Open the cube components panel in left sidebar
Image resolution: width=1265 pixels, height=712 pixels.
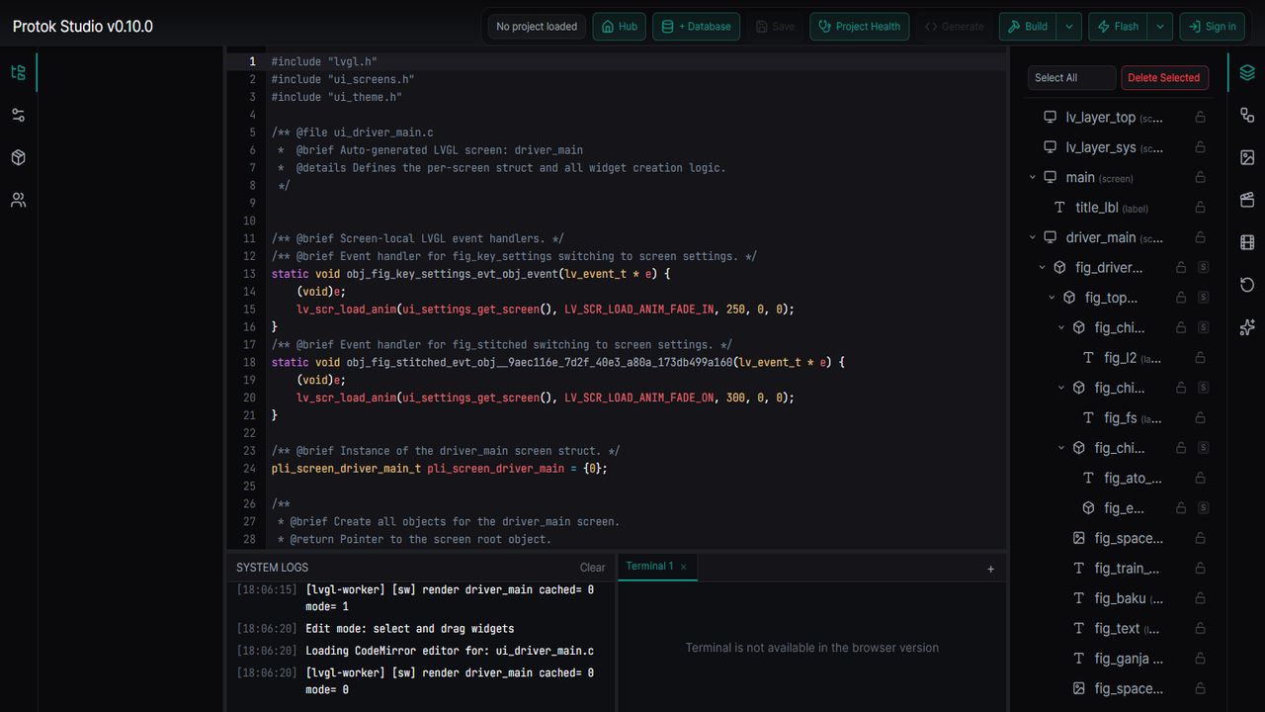point(18,157)
